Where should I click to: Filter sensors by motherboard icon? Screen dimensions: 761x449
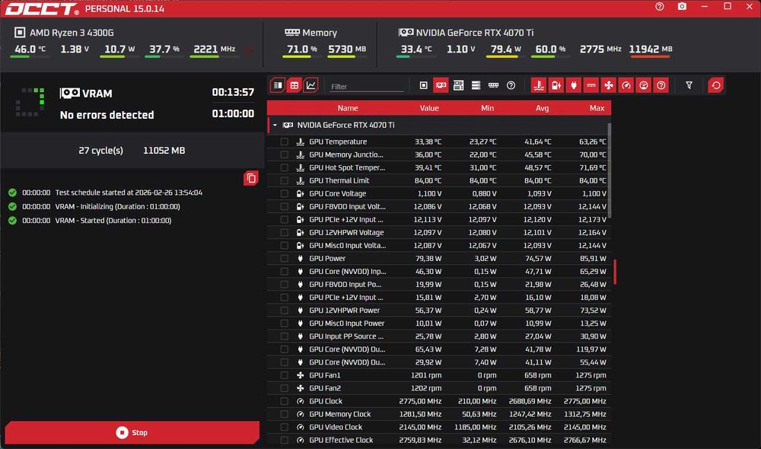[458, 85]
